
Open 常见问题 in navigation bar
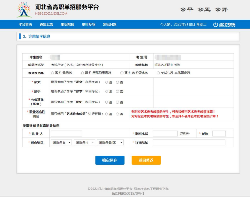pos(110,24)
